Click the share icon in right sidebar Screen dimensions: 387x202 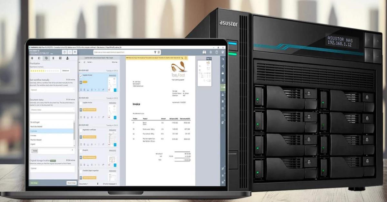(223, 66)
